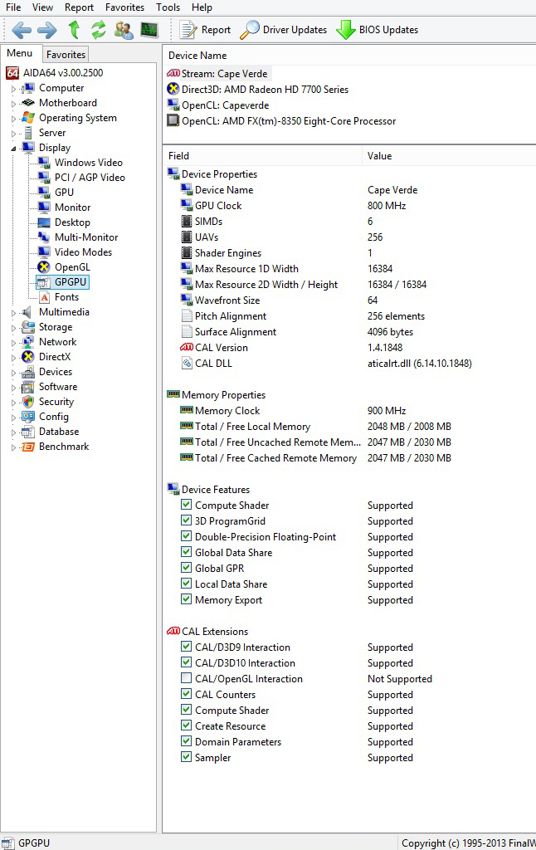
Task: Expand the Motherboard tree node
Action: pyautogui.click(x=13, y=103)
